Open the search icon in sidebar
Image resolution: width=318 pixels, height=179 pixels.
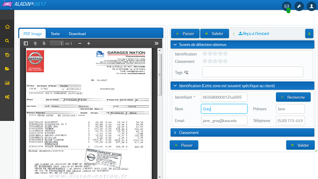pos(7,41)
